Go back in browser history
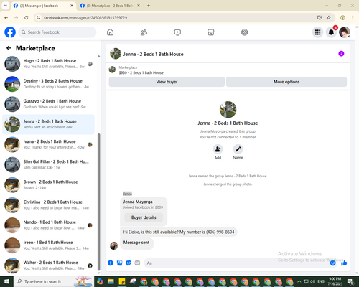 pos(6,18)
